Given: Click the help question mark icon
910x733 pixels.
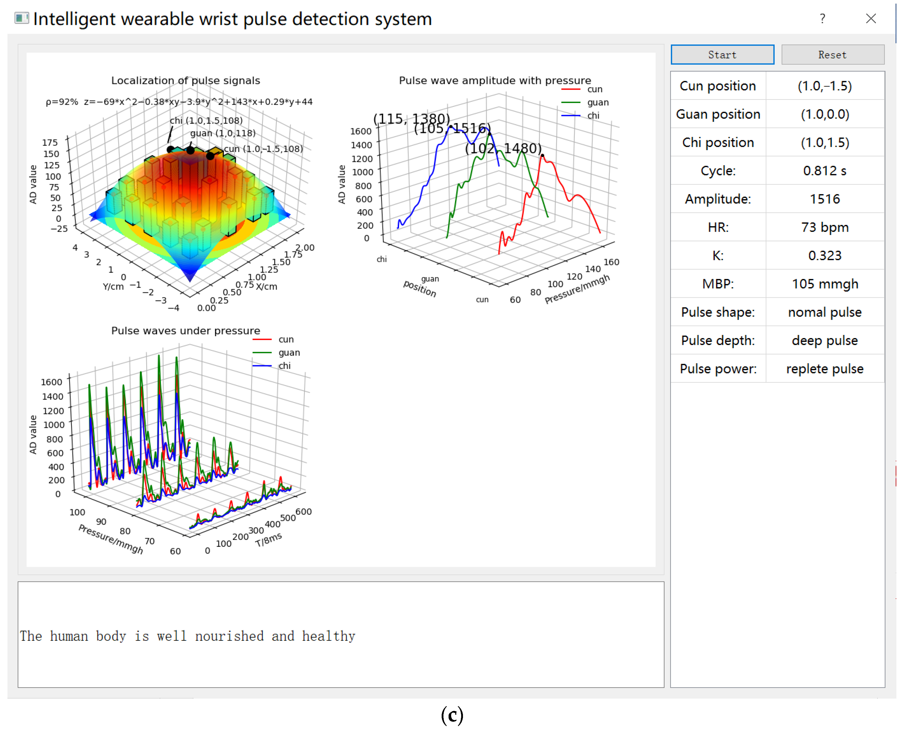Looking at the screenshot, I should pyautogui.click(x=822, y=18).
